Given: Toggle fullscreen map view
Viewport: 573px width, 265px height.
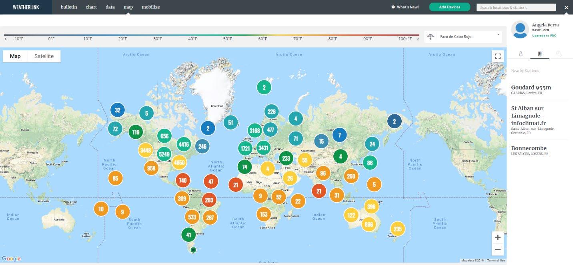Looking at the screenshot, I should click(x=498, y=56).
